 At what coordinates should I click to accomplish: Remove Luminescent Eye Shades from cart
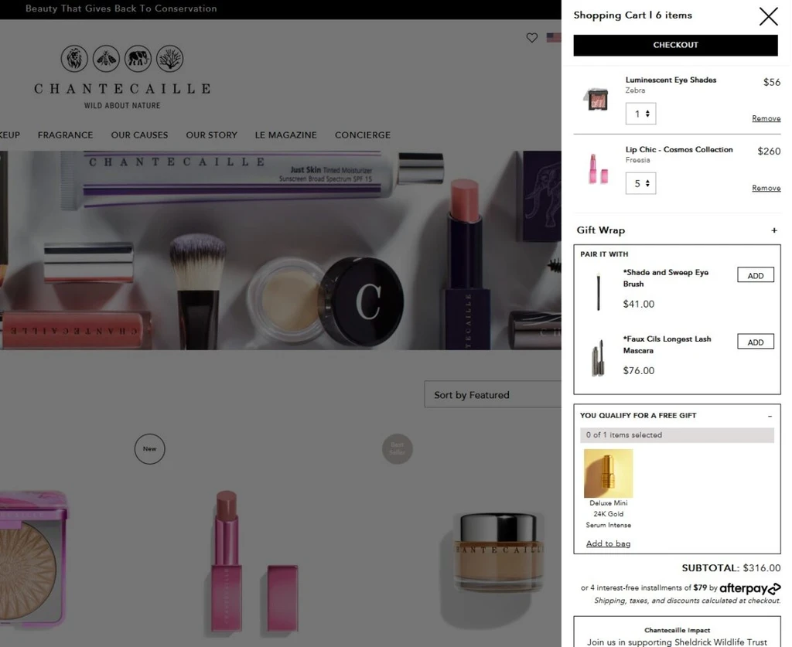click(766, 118)
